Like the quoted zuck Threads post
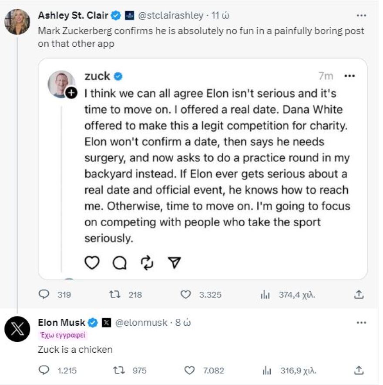 coord(92,262)
